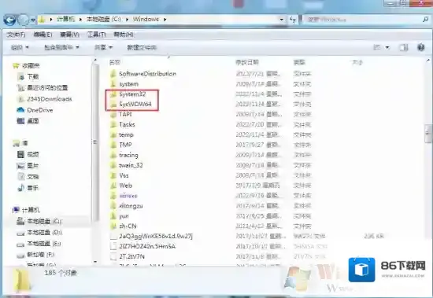
Task: Click the change view icon
Action: click(x=377, y=47)
